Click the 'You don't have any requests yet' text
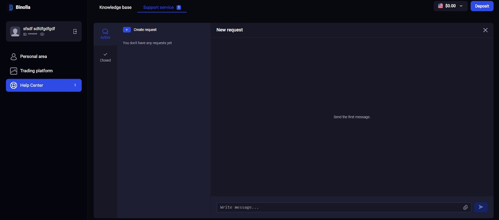Viewport: 499px width, 220px height. click(147, 43)
